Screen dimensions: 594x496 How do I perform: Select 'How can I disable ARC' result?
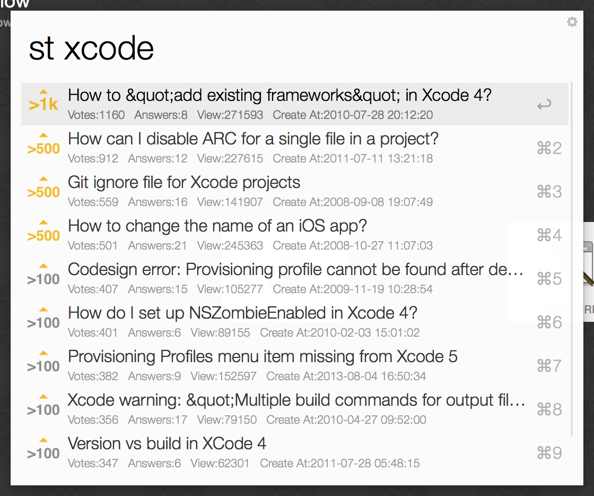tap(295, 148)
